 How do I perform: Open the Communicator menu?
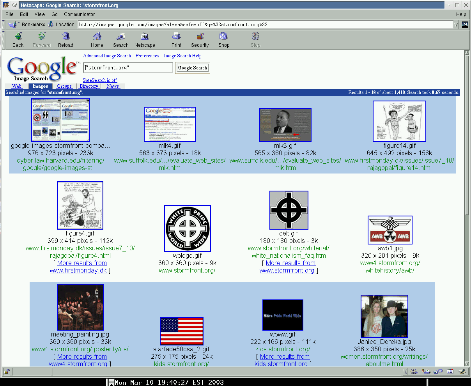pos(80,14)
